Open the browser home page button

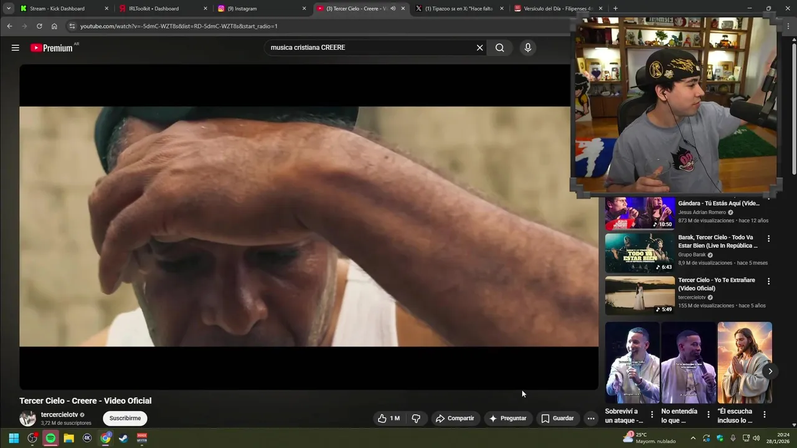point(54,26)
